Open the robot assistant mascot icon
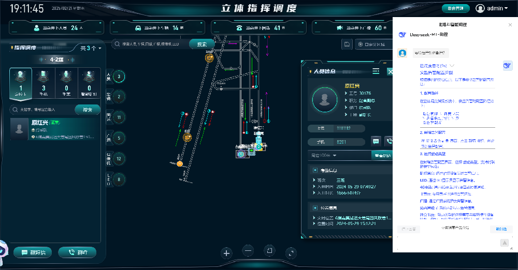Image resolution: width=518 pixels, height=270 pixels. click(x=4, y=250)
